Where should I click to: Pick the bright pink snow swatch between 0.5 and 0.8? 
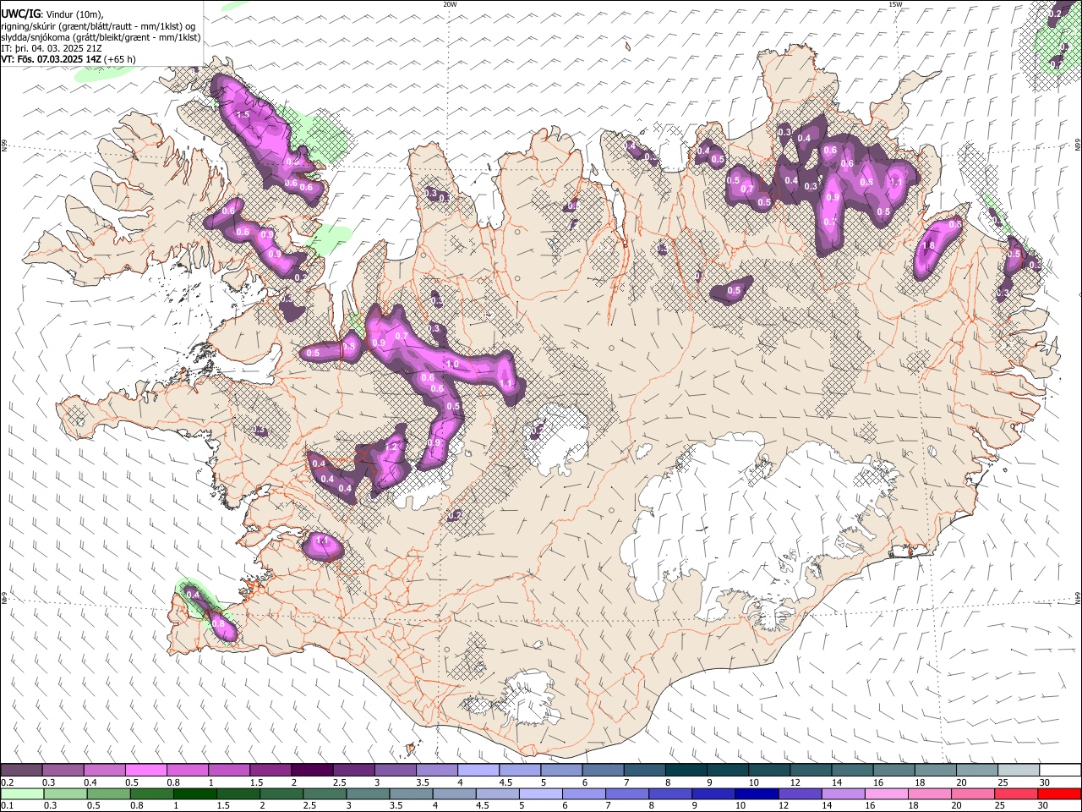[x=146, y=770]
